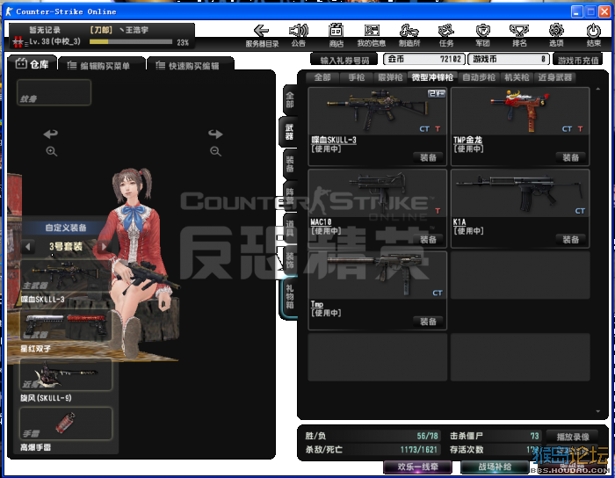Click the 输入礼券号码 coupon button
This screenshot has height=478, width=615.
[x=344, y=60]
